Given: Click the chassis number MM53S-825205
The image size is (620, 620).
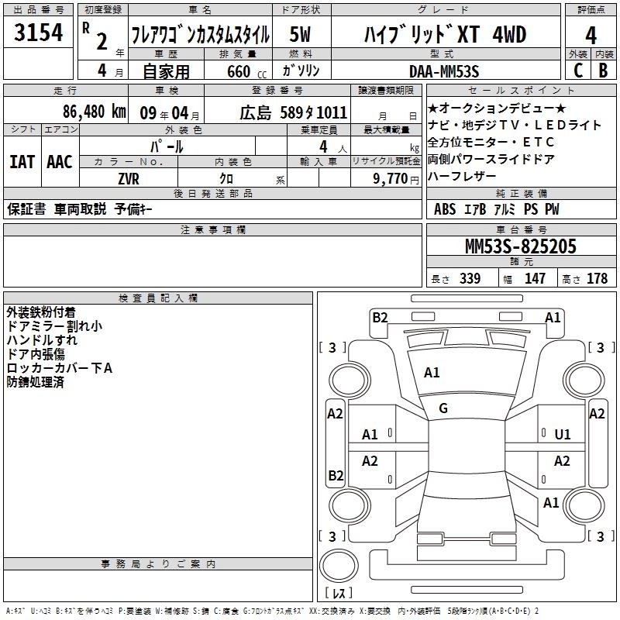Looking at the screenshot, I should point(520,246).
